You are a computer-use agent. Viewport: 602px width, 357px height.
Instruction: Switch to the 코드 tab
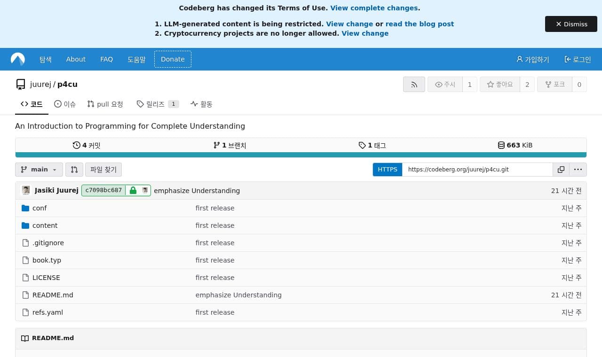(32, 104)
